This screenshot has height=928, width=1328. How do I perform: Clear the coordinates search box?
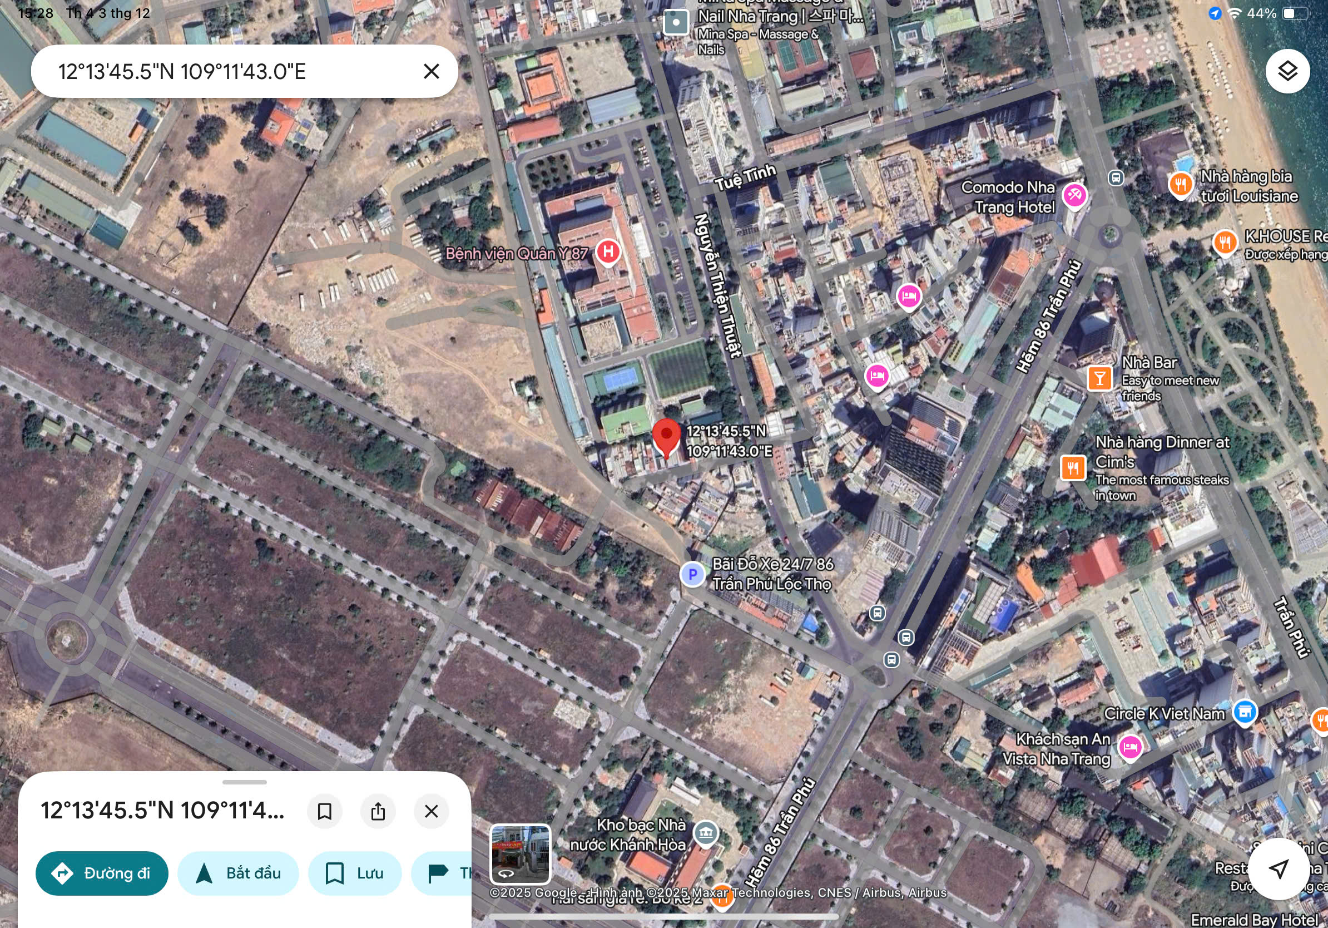pyautogui.click(x=431, y=71)
